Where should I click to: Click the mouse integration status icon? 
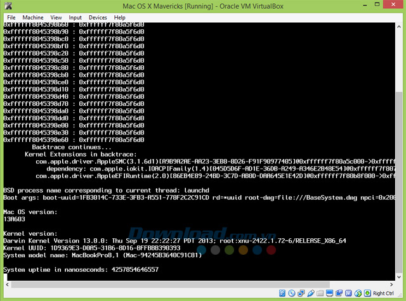pyautogui.click(x=358, y=293)
